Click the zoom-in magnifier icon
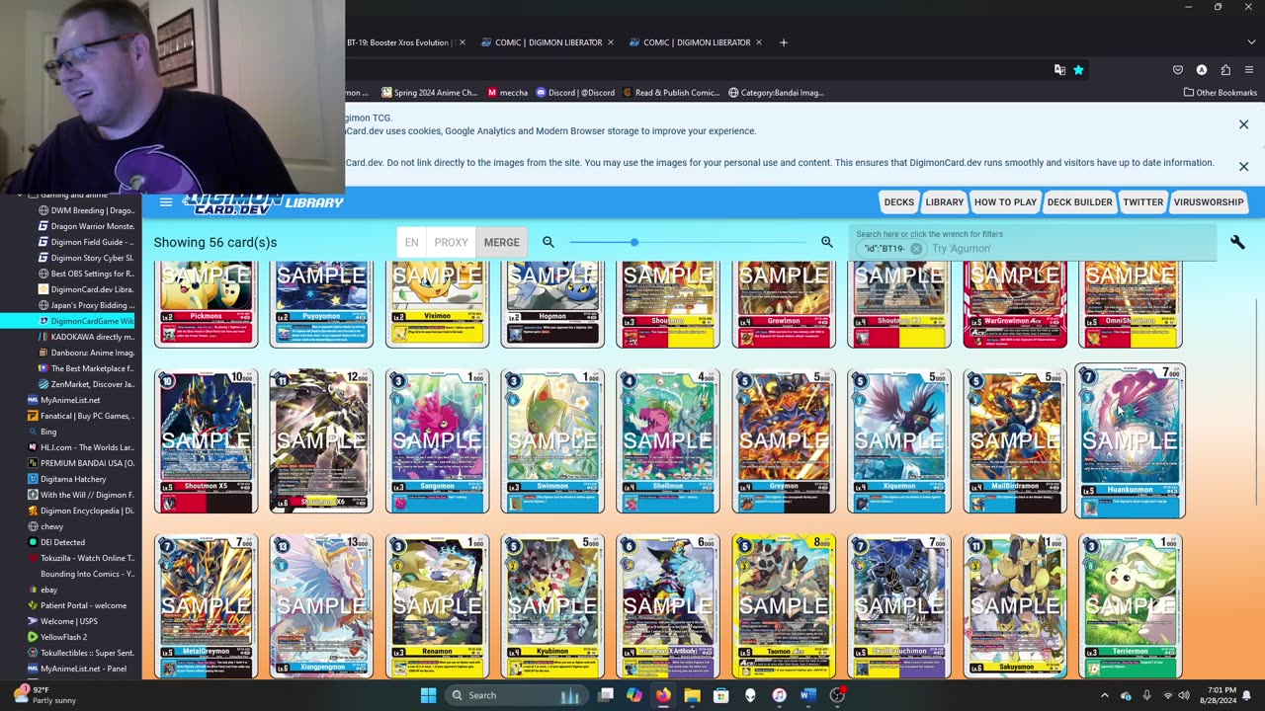Image resolution: width=1265 pixels, height=711 pixels. [x=827, y=242]
